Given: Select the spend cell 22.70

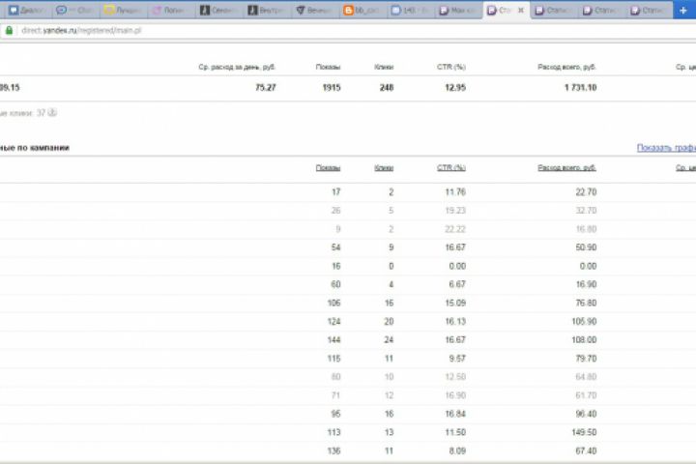Looking at the screenshot, I should pyautogui.click(x=586, y=192).
